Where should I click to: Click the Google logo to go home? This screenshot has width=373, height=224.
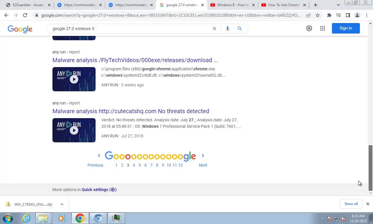click(20, 29)
